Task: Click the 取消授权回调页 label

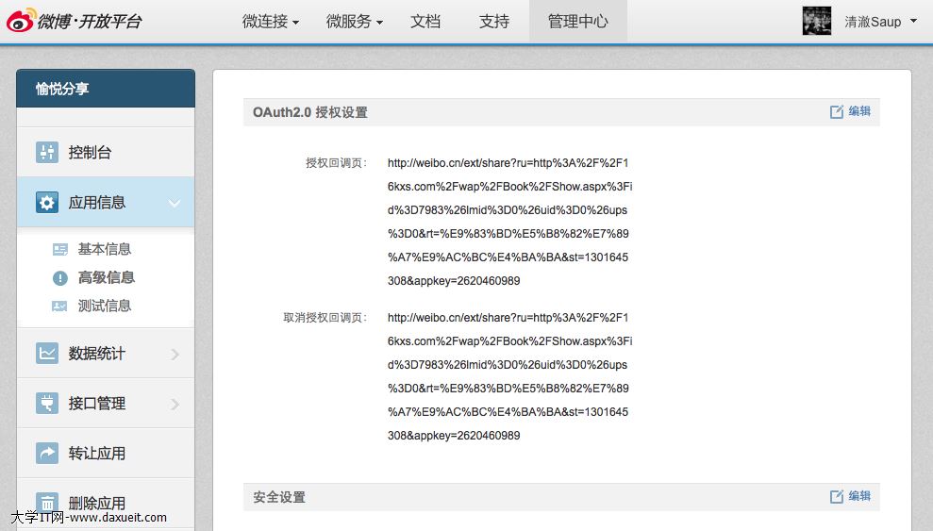Action: [x=325, y=318]
